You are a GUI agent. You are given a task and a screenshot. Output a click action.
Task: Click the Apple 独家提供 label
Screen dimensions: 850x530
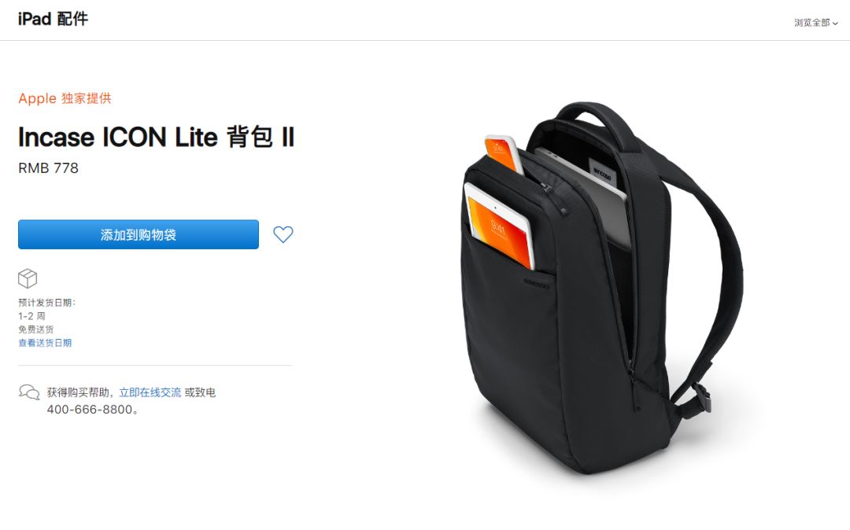(65, 98)
